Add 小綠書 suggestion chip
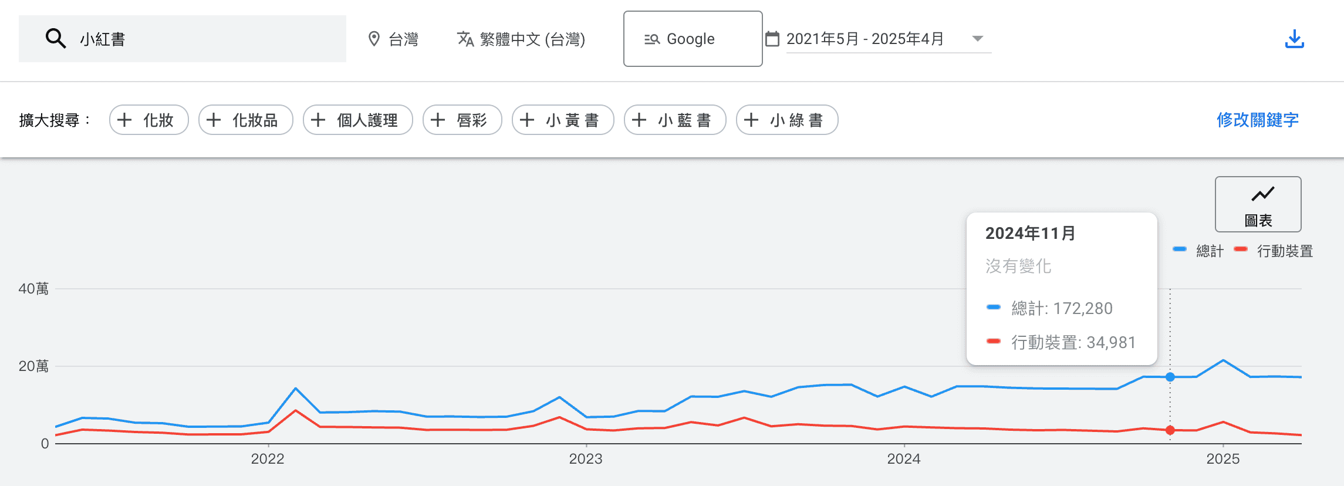 point(788,120)
